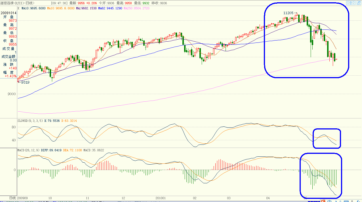Click the orange MA10:9695.8.8000 label
The width and height of the screenshot is (362, 202).
click(61, 8)
